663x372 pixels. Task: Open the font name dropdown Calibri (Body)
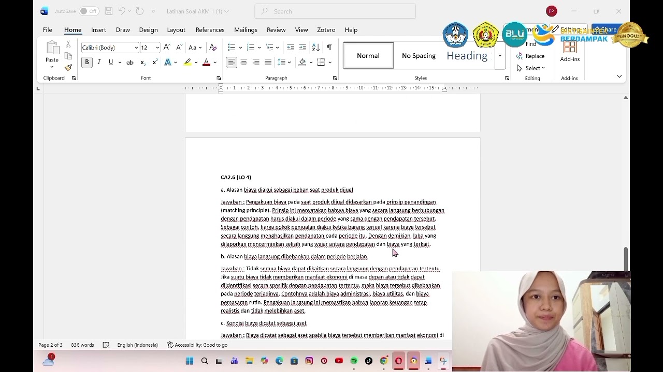pos(136,48)
